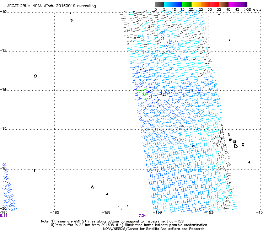This screenshot has height=231, width=263.
Task: Click the purple '9:14' time label
Action: point(4,216)
